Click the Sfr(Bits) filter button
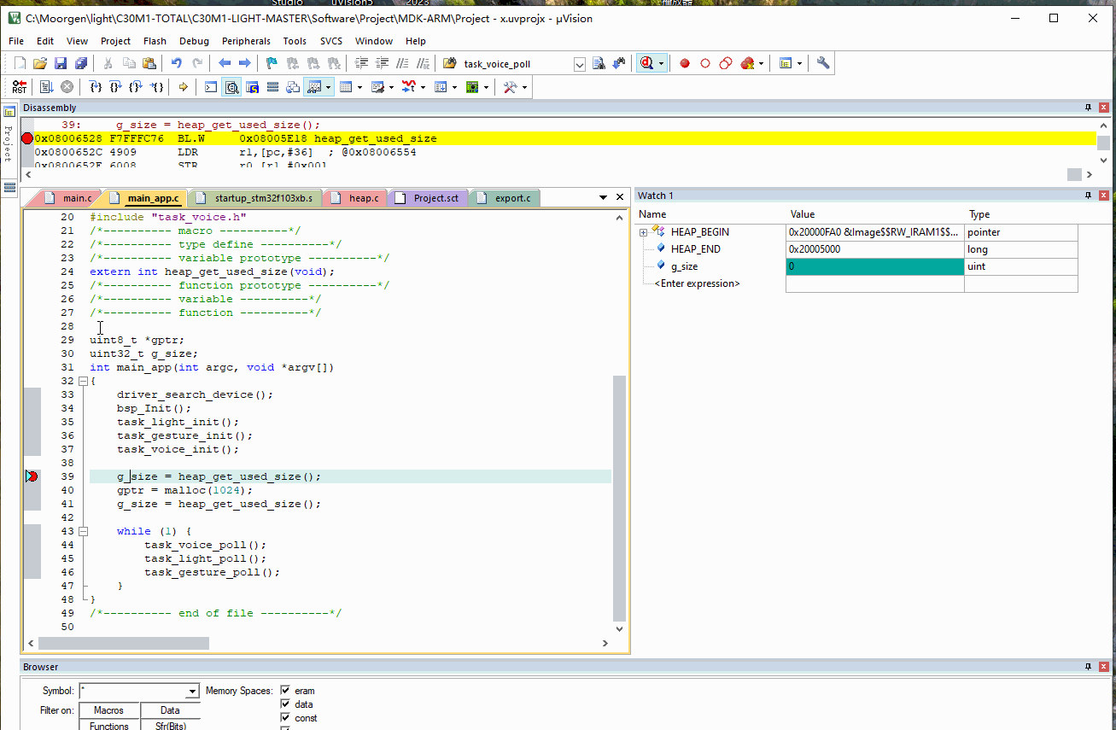The image size is (1116, 730). (170, 725)
